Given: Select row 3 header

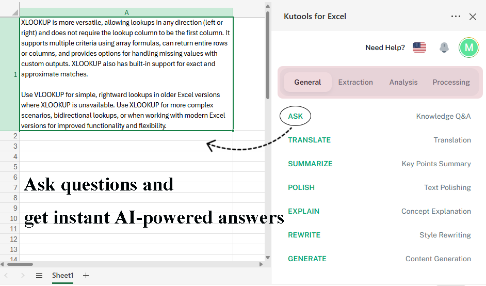Looking at the screenshot, I should [10, 146].
